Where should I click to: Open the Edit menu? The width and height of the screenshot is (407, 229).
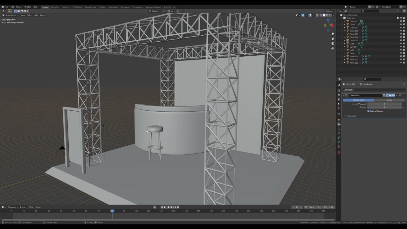pyautogui.click(x=12, y=7)
